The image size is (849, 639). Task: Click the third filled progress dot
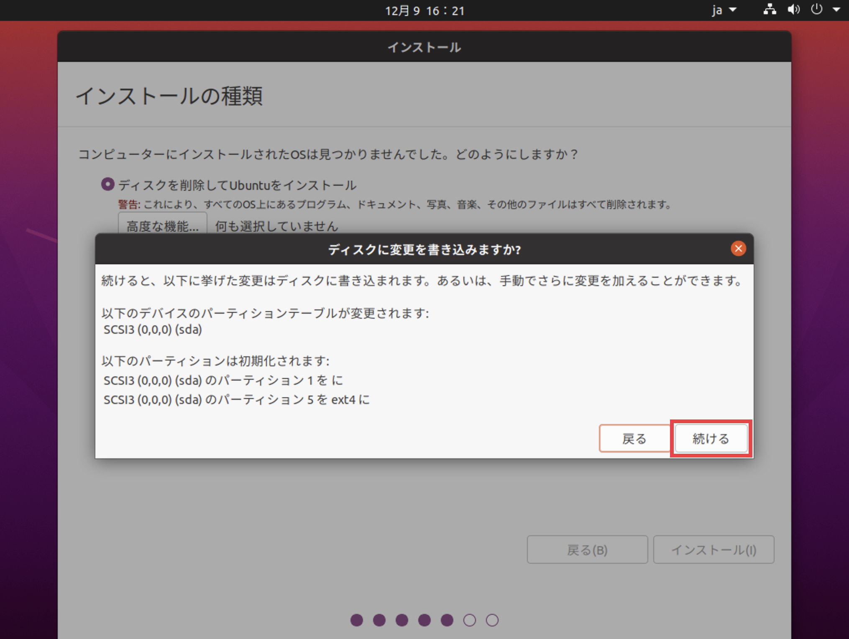402,620
